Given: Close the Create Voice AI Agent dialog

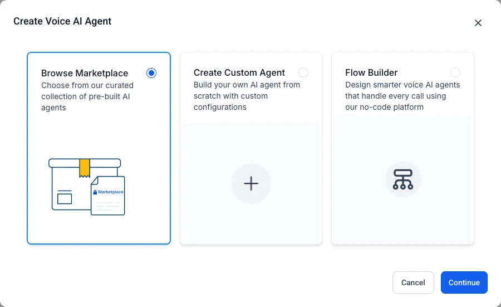Looking at the screenshot, I should 478,23.
